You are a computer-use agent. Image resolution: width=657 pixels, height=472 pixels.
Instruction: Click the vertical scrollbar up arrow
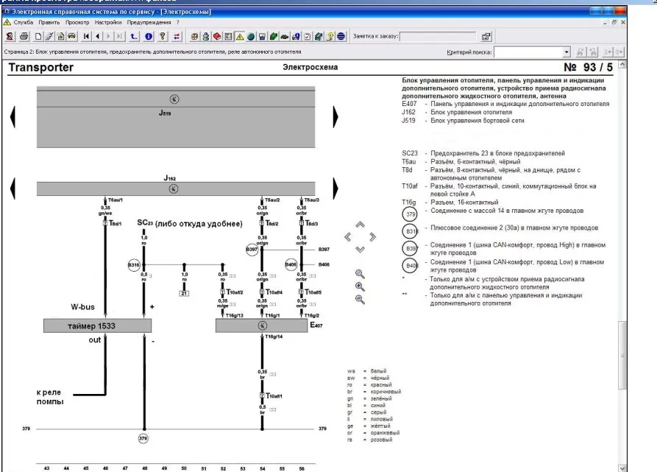[x=622, y=65]
